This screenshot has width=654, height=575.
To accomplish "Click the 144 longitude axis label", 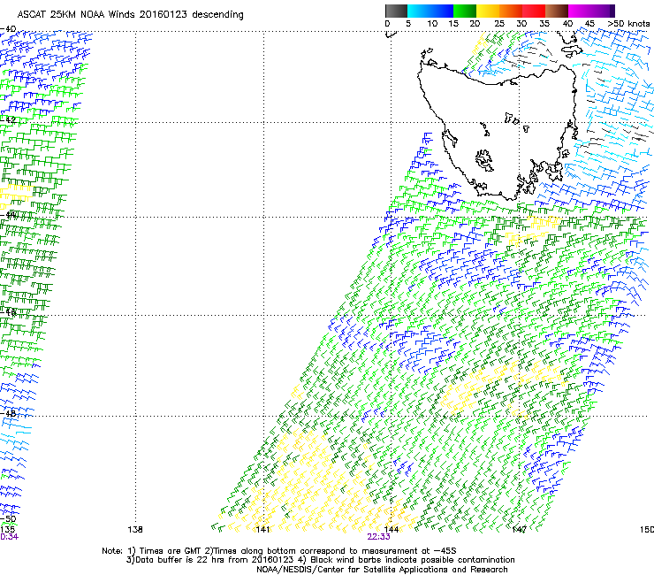I will [x=391, y=530].
